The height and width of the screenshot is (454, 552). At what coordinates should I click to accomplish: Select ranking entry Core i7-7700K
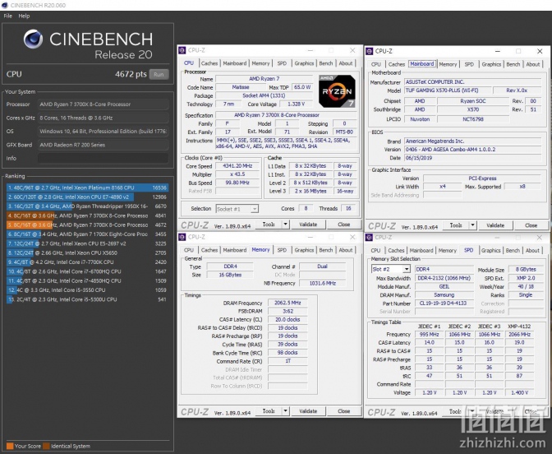pyautogui.click(x=87, y=262)
